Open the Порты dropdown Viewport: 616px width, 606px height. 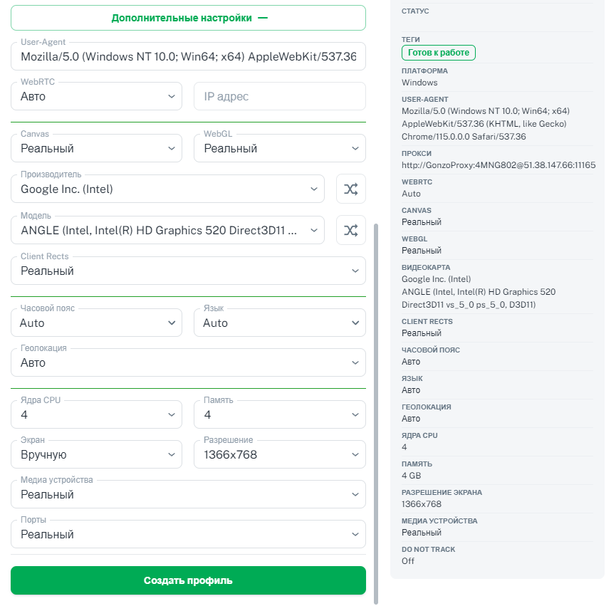pos(188,534)
